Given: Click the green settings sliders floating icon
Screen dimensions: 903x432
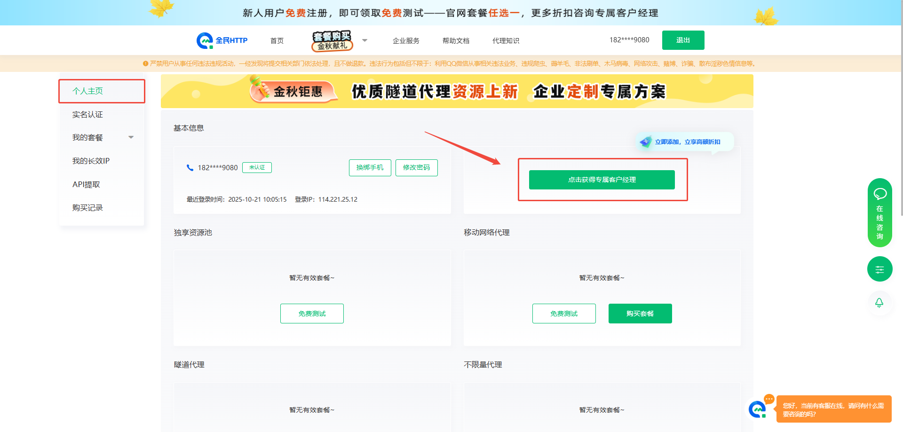Looking at the screenshot, I should (879, 269).
